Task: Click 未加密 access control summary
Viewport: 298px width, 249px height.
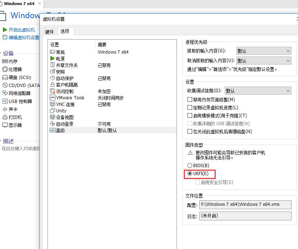Action: (x=104, y=91)
